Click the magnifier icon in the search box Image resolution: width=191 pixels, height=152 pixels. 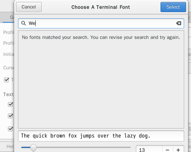24,23
